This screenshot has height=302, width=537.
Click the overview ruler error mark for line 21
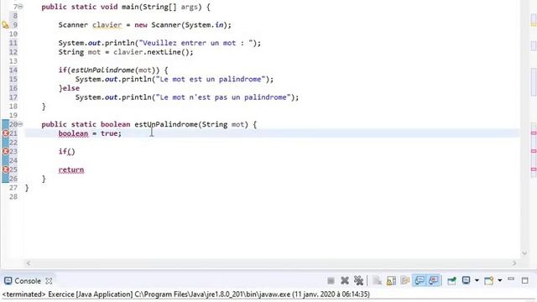pyautogui.click(x=534, y=133)
